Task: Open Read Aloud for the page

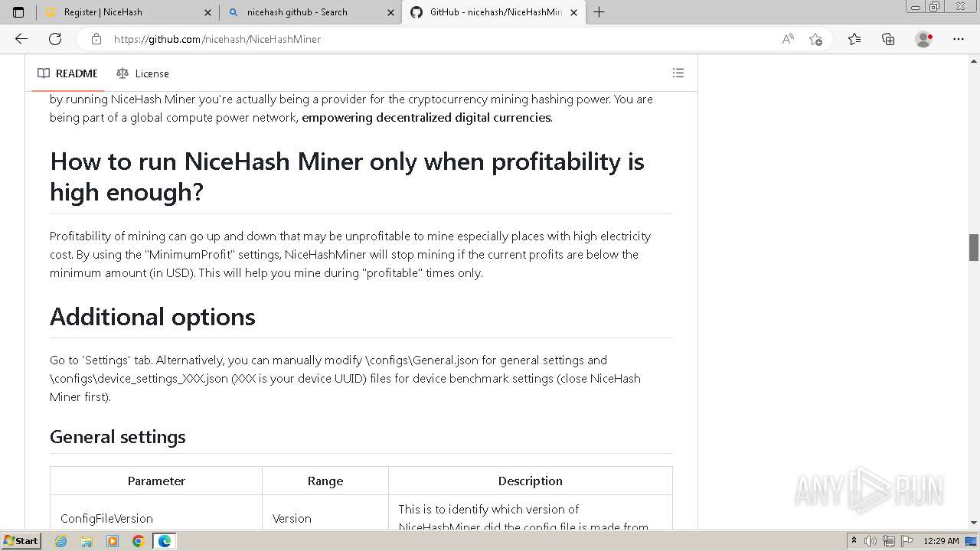Action: [x=787, y=39]
